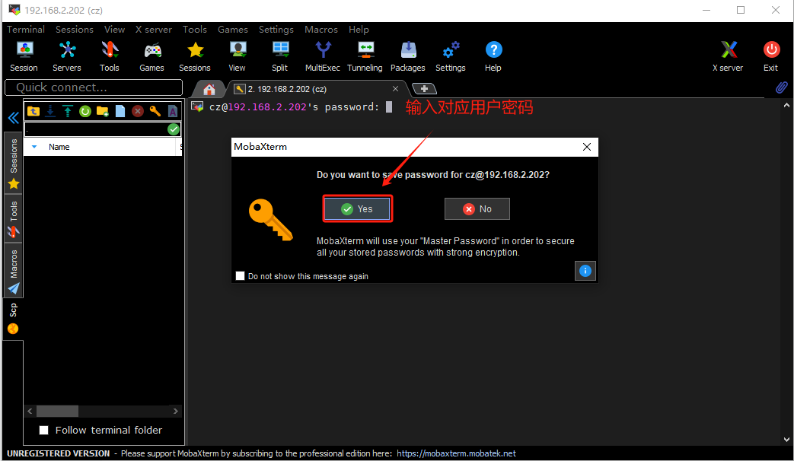
Task: Click No to skip saving password
Action: (477, 209)
